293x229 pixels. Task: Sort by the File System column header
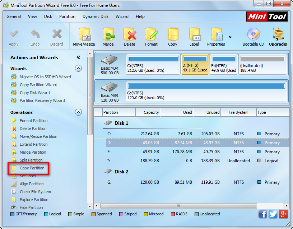point(239,112)
